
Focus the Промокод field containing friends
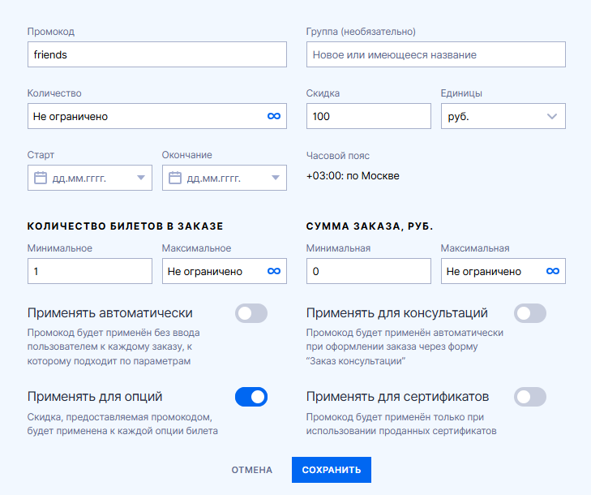pyautogui.click(x=157, y=54)
